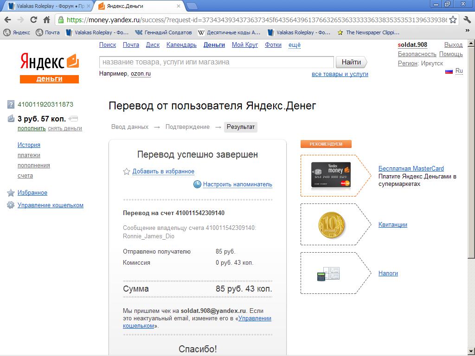This screenshot has width=475, height=356.
Task: Click the Yandex Money MasterCard image
Action: click(331, 175)
